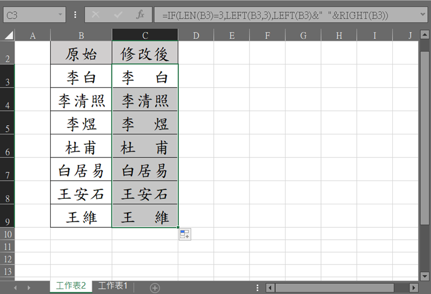Click the Enter checkmark icon in formula bar
The image size is (431, 294).
118,15
